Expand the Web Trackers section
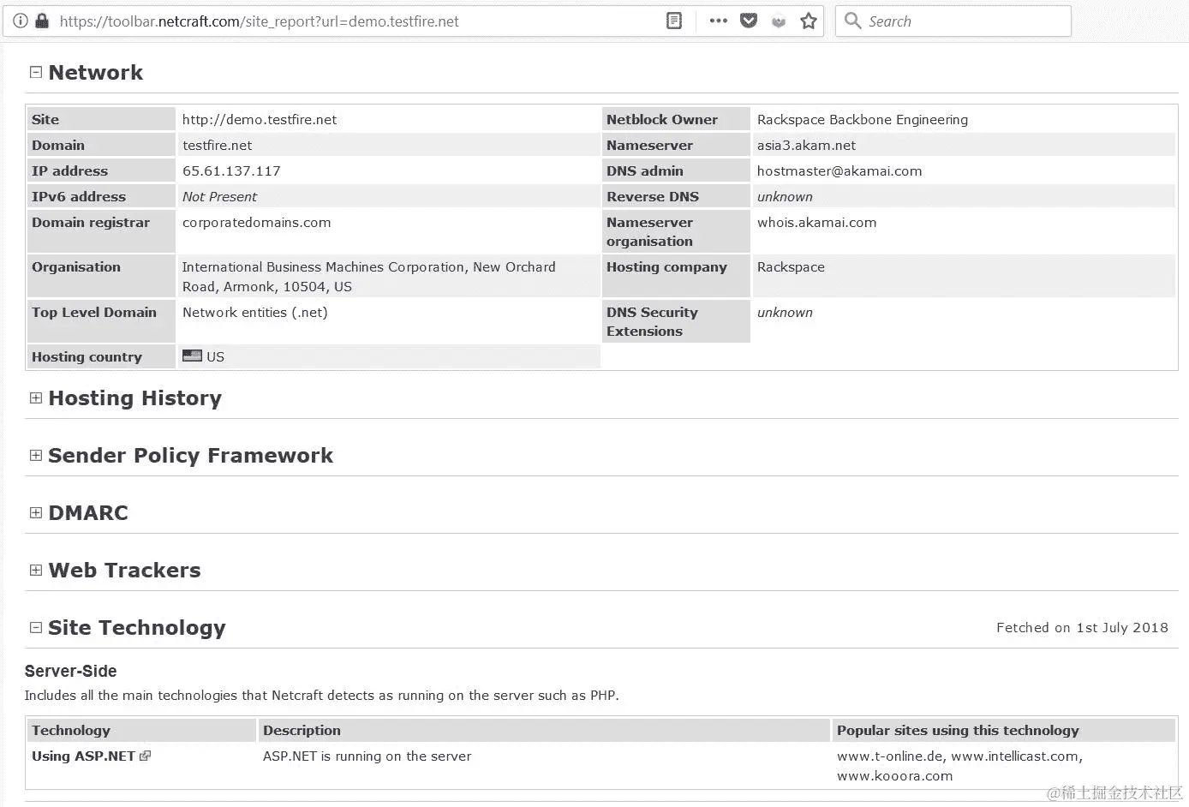Screen dimensions: 1189x807 click(x=36, y=570)
